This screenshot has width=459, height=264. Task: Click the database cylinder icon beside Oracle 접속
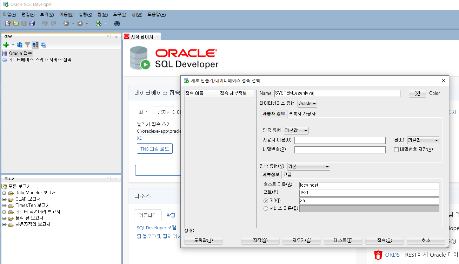(4, 54)
